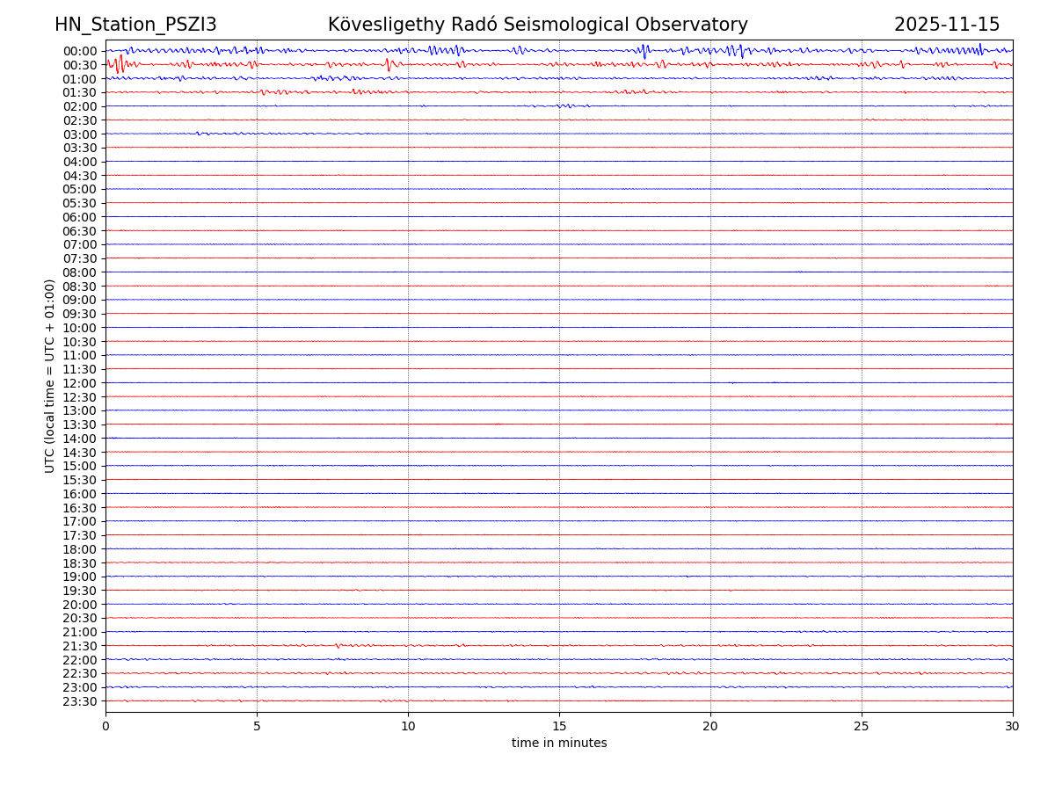Click the 30 minute x-axis tick label
1055x791 pixels.
1013,727
